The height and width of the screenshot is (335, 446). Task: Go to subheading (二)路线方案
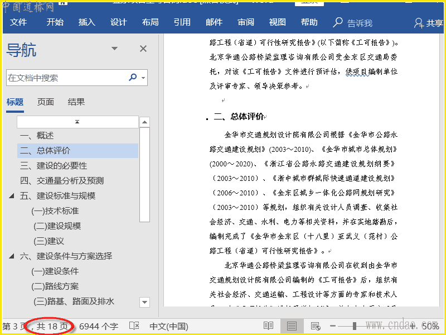pos(55,286)
